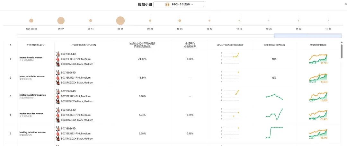Image resolution: width=347 pixels, height=146 pixels.
Task: Open SB ranking trend chart for heated hoodie women
Action: tap(230, 58)
